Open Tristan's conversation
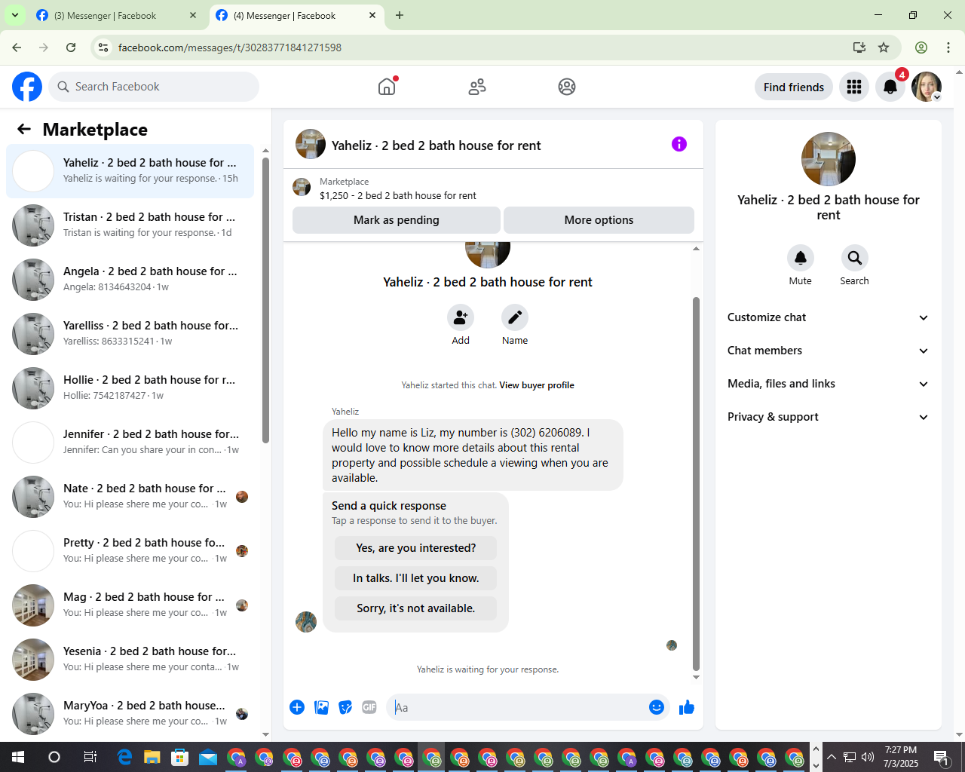The width and height of the screenshot is (965, 772). click(130, 225)
